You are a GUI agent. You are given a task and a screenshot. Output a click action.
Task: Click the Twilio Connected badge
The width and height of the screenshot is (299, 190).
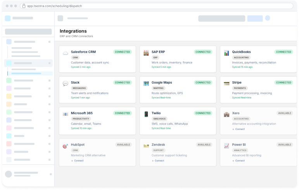point(203,113)
